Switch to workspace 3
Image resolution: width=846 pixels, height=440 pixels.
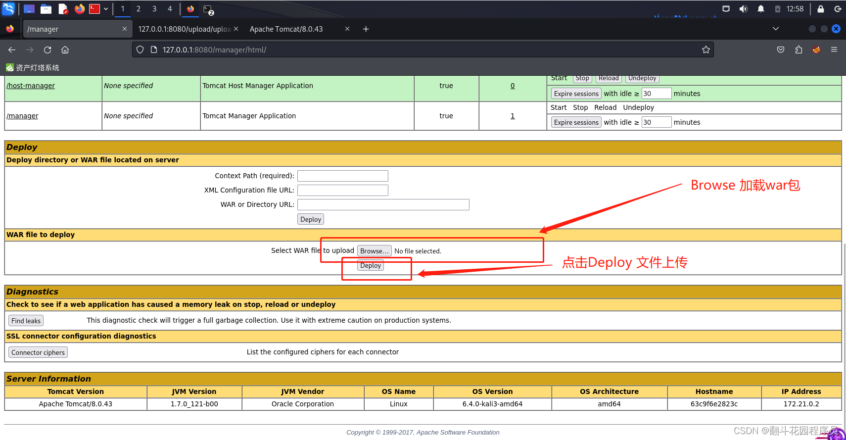[154, 9]
